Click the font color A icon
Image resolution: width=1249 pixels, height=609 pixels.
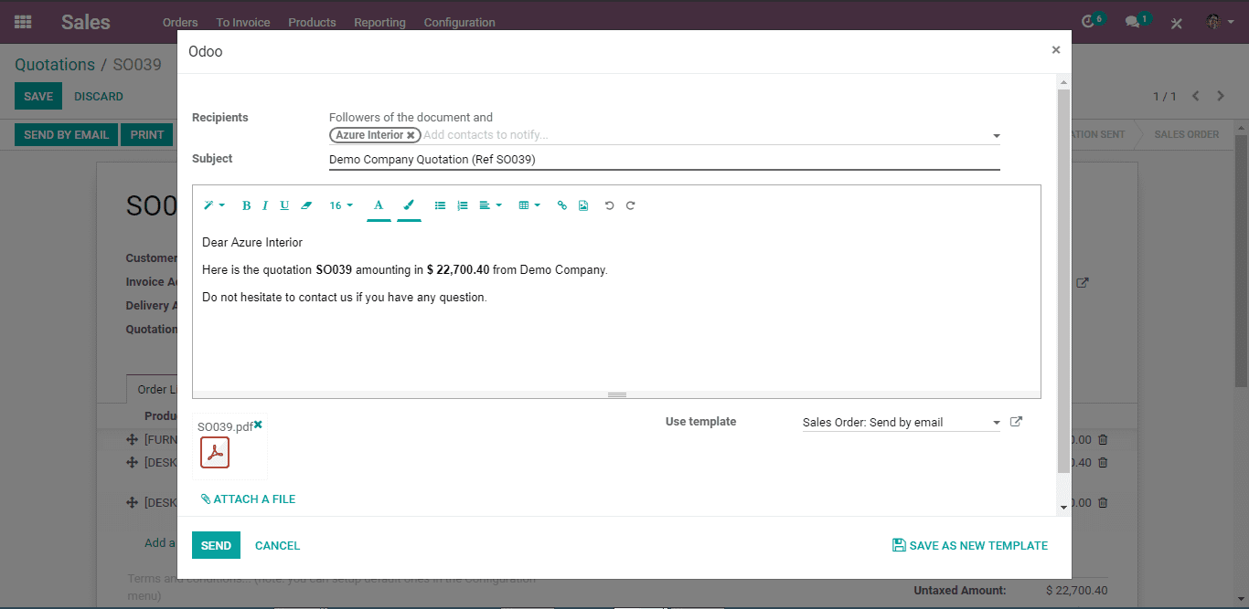[x=379, y=205]
